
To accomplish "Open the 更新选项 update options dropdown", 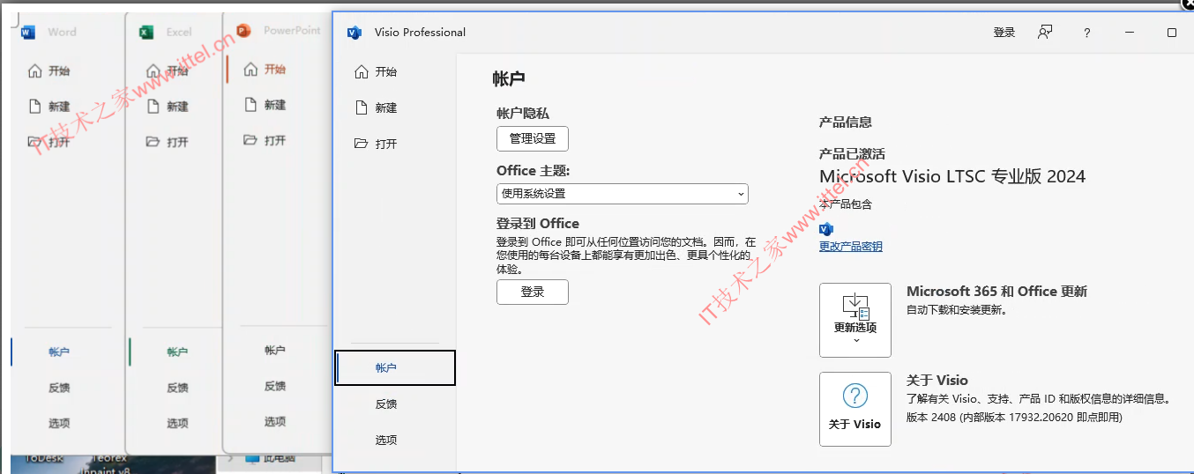I will click(854, 320).
